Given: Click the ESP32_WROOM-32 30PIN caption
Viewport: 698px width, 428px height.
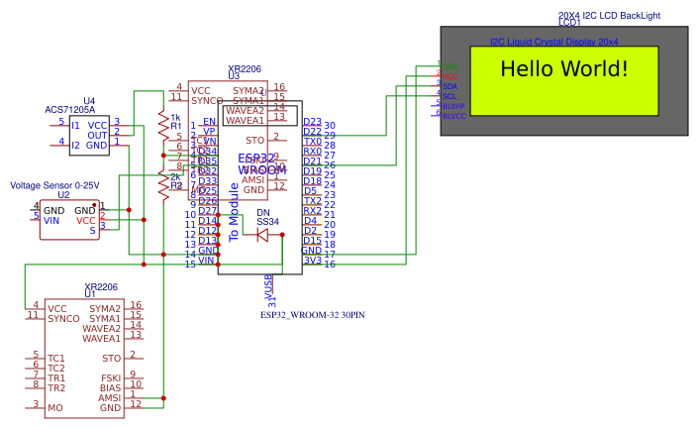Looking at the screenshot, I should pyautogui.click(x=313, y=315).
